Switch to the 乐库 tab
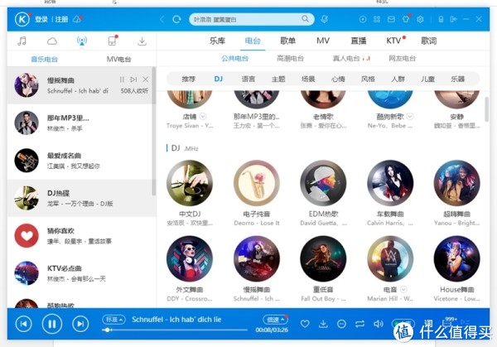The width and height of the screenshot is (497, 347). click(x=217, y=41)
